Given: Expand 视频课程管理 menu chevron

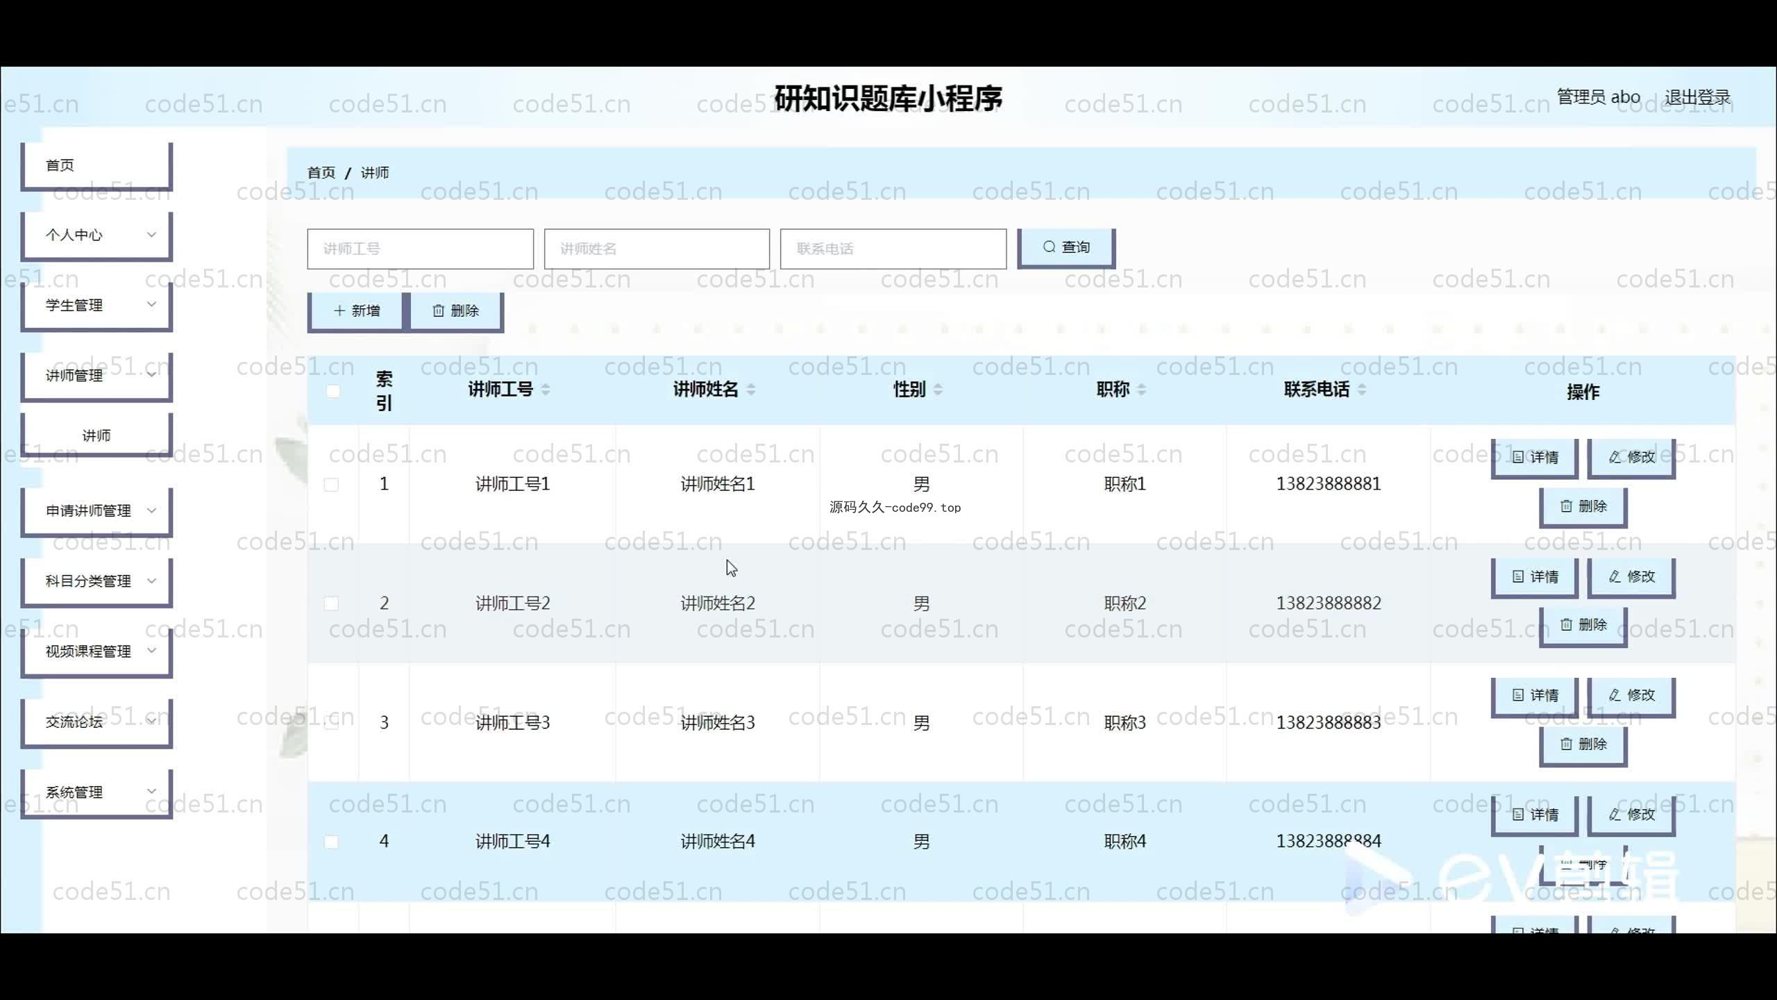Looking at the screenshot, I should click(x=151, y=651).
